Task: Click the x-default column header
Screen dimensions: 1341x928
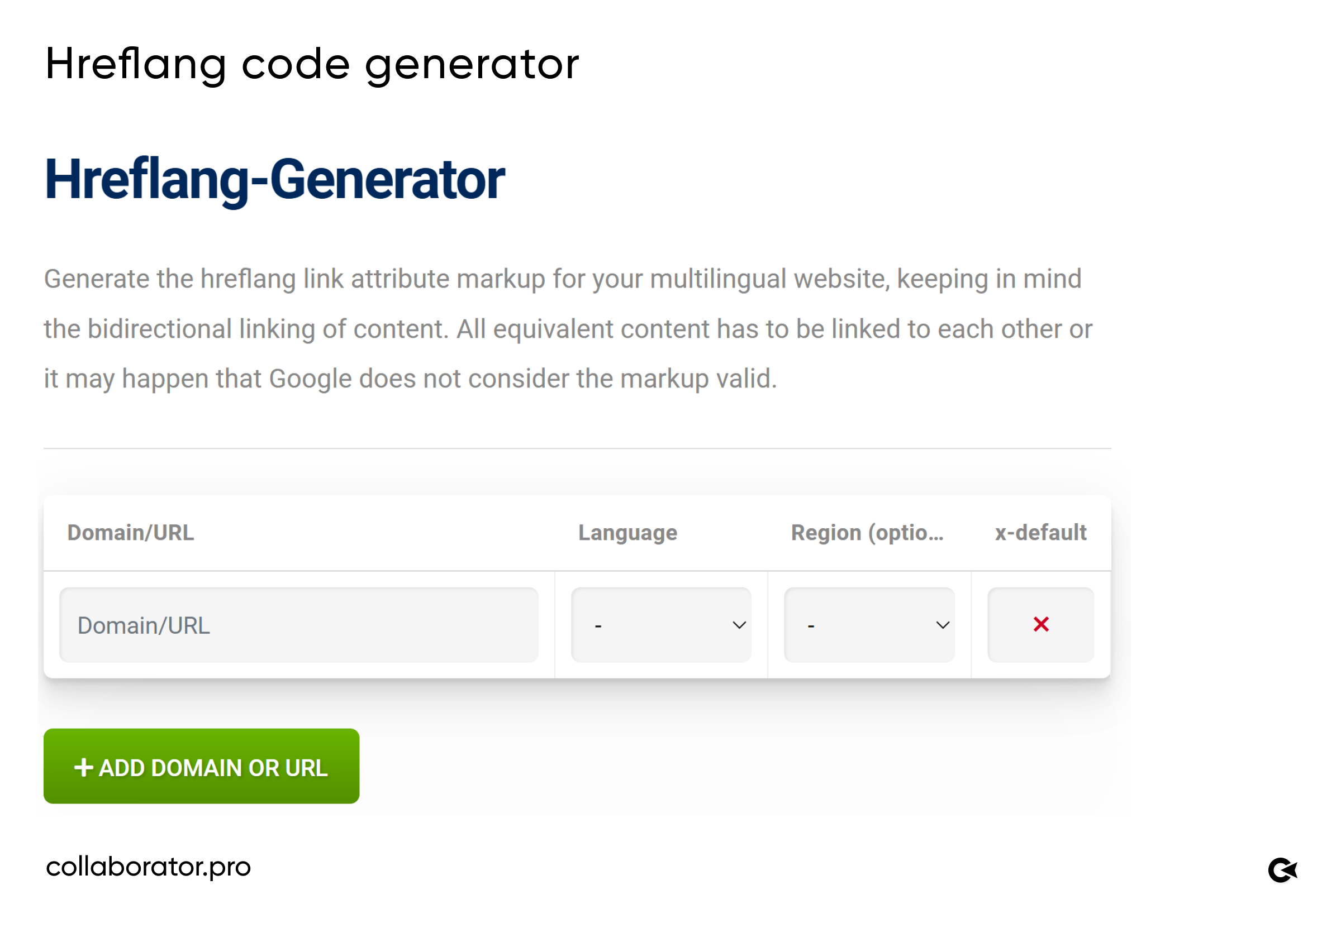Action: (1040, 533)
